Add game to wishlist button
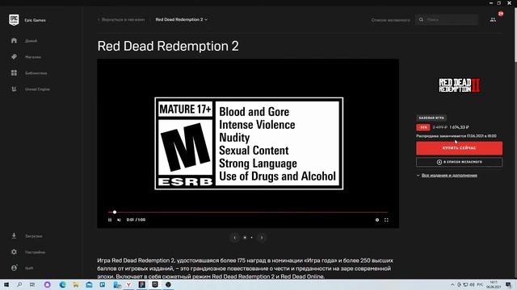 point(459,162)
